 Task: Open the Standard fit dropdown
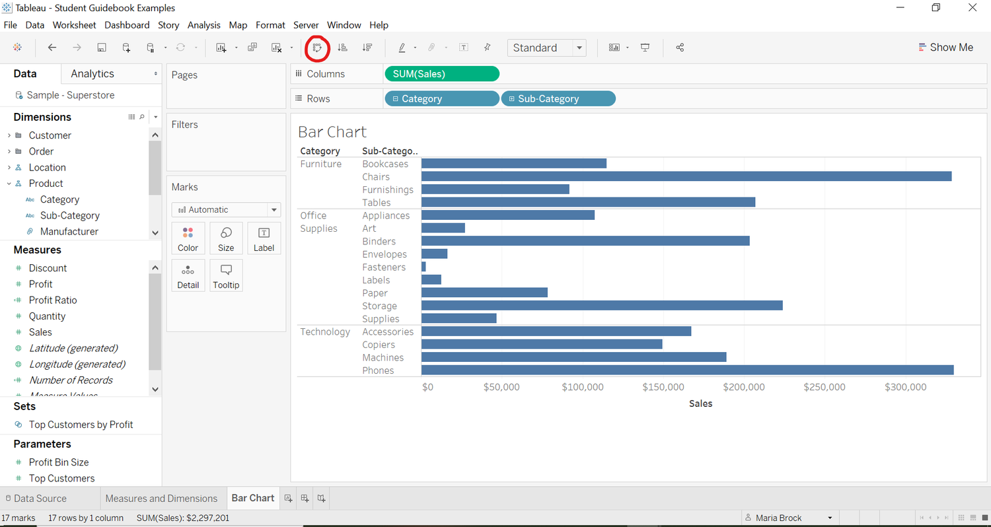547,48
